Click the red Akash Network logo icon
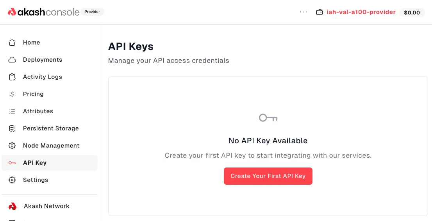 pyautogui.click(x=13, y=206)
